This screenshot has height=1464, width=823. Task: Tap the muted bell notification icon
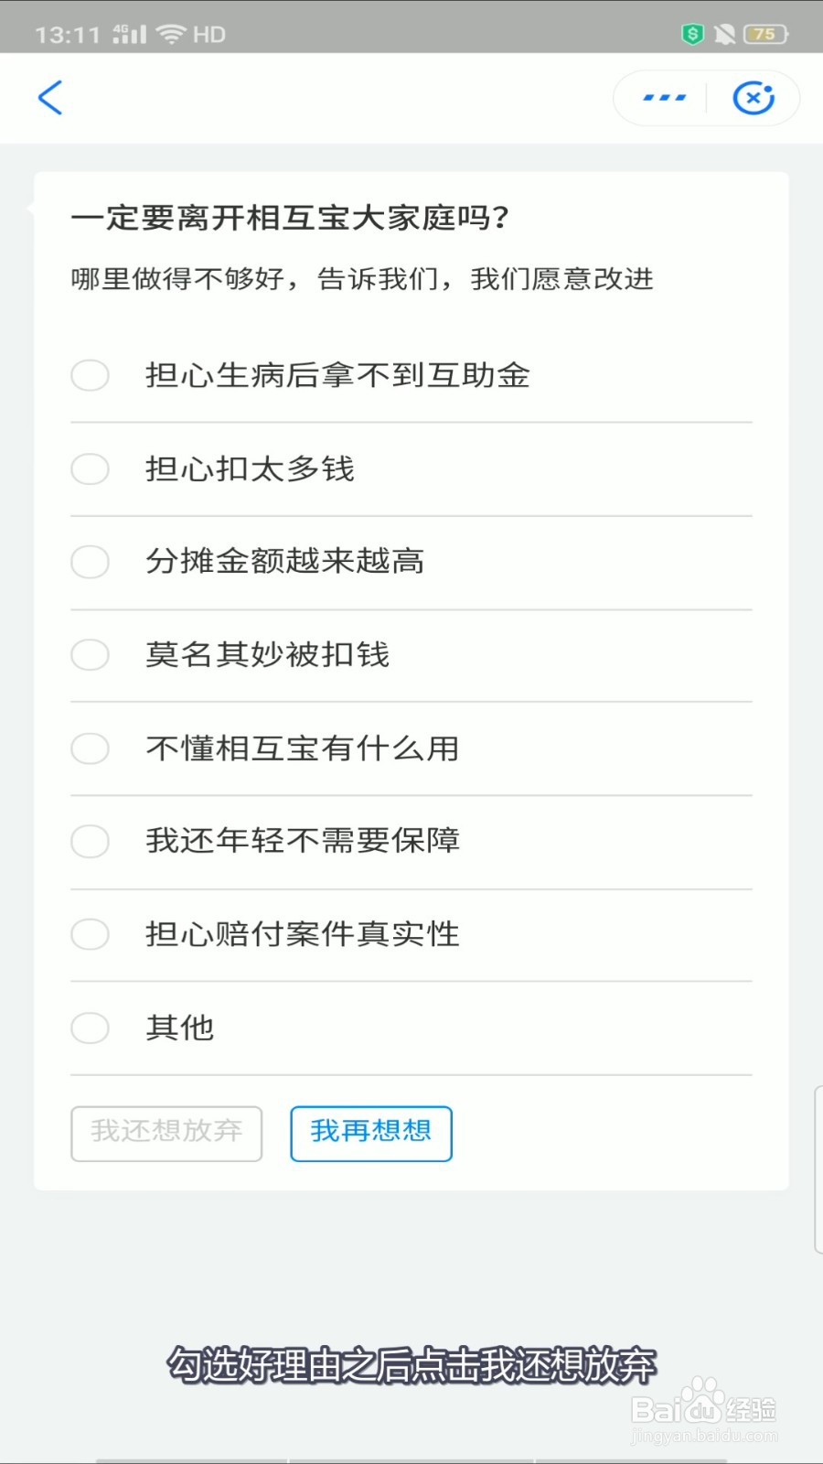pos(724,35)
